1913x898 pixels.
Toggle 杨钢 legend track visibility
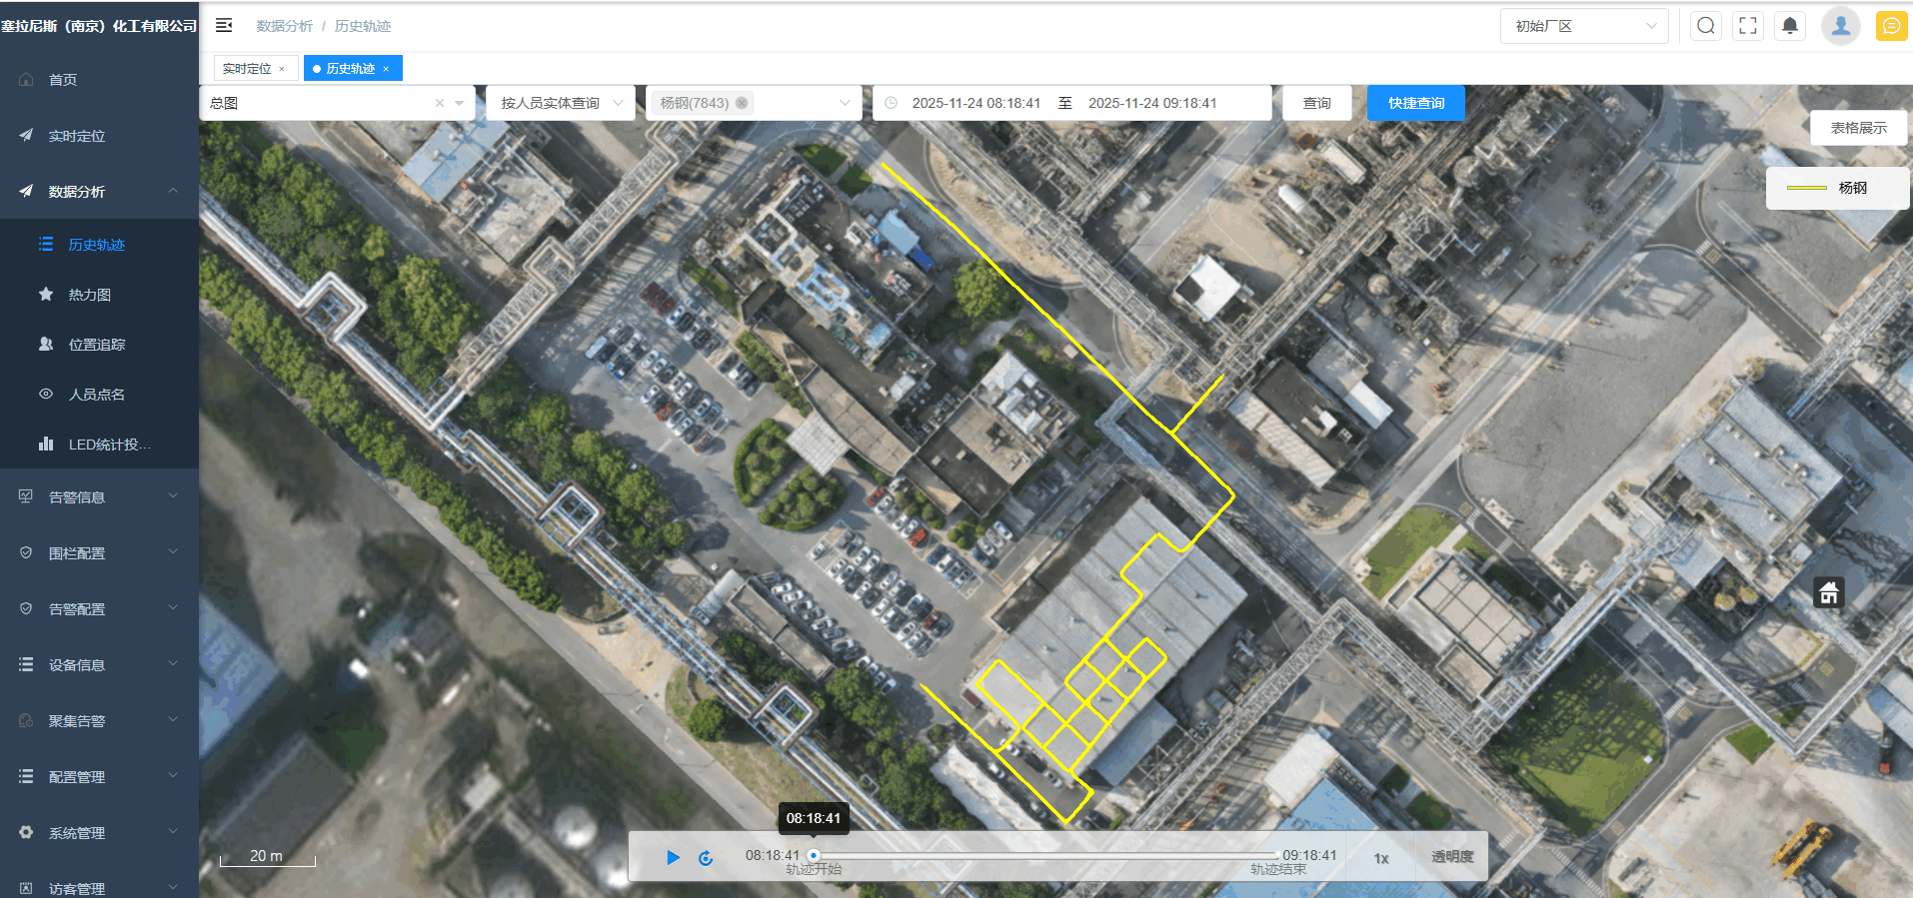[x=1836, y=188]
